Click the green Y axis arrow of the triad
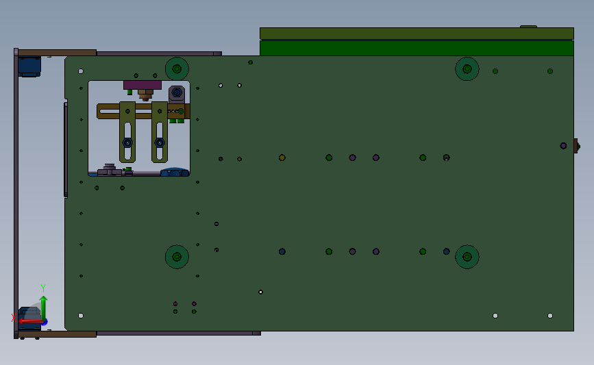594x365 pixels. [x=44, y=309]
